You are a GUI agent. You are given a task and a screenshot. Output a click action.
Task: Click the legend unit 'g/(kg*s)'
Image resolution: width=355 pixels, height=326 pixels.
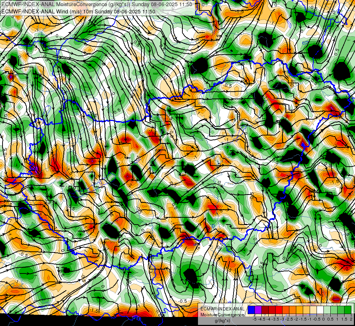(222, 321)
